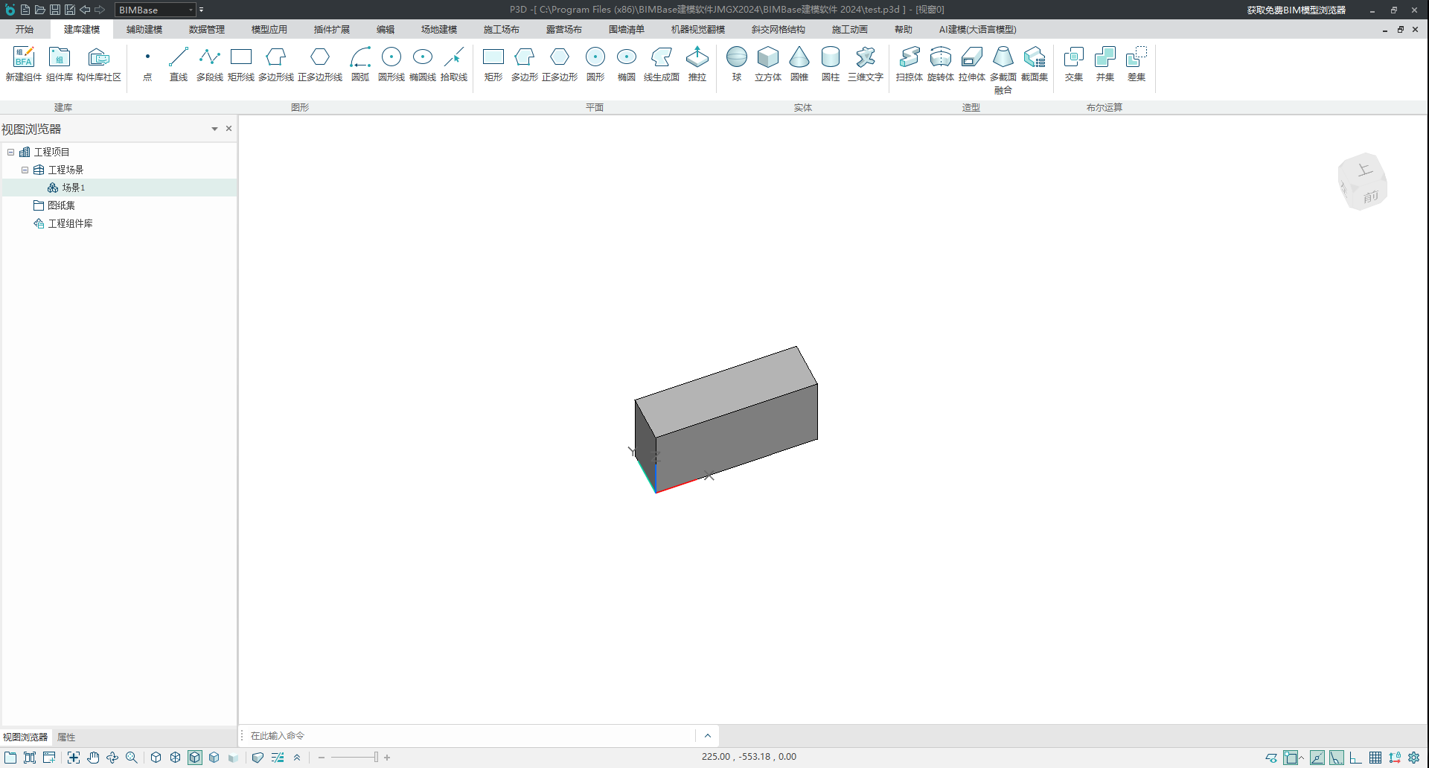The height and width of the screenshot is (768, 1429).
Task: Click 获取免费BIM模型浏览器 link
Action: [x=1296, y=10]
